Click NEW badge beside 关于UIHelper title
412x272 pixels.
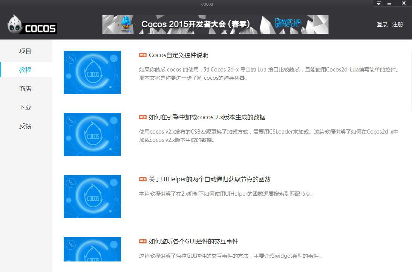pyautogui.click(x=143, y=179)
